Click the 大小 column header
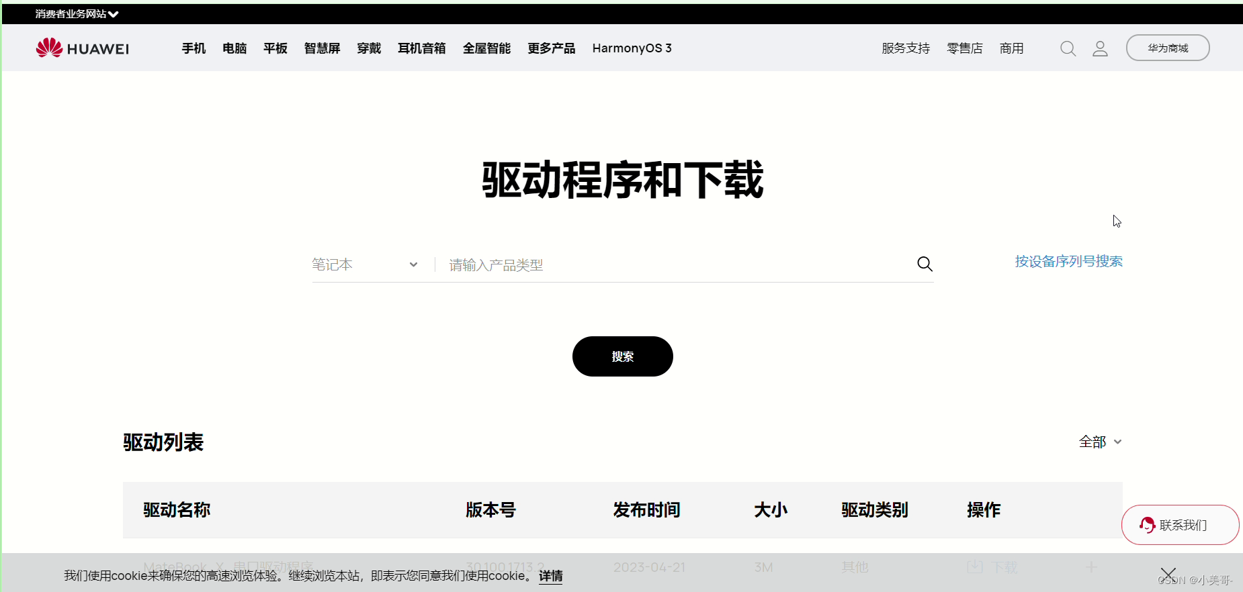1243x592 pixels. [771, 510]
